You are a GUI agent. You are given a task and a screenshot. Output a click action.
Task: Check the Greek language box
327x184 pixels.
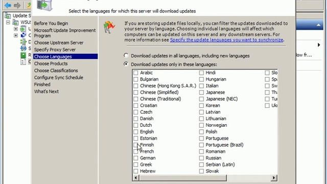click(136, 165)
